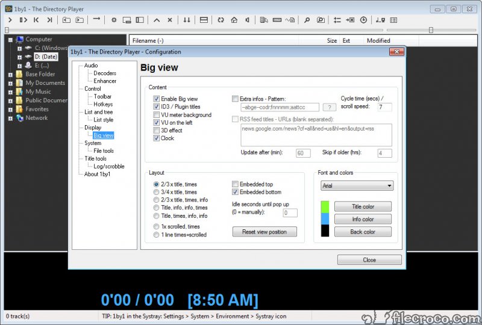Enable Extra infos - Pattern checkbox
The height and width of the screenshot is (325, 482).
(235, 99)
